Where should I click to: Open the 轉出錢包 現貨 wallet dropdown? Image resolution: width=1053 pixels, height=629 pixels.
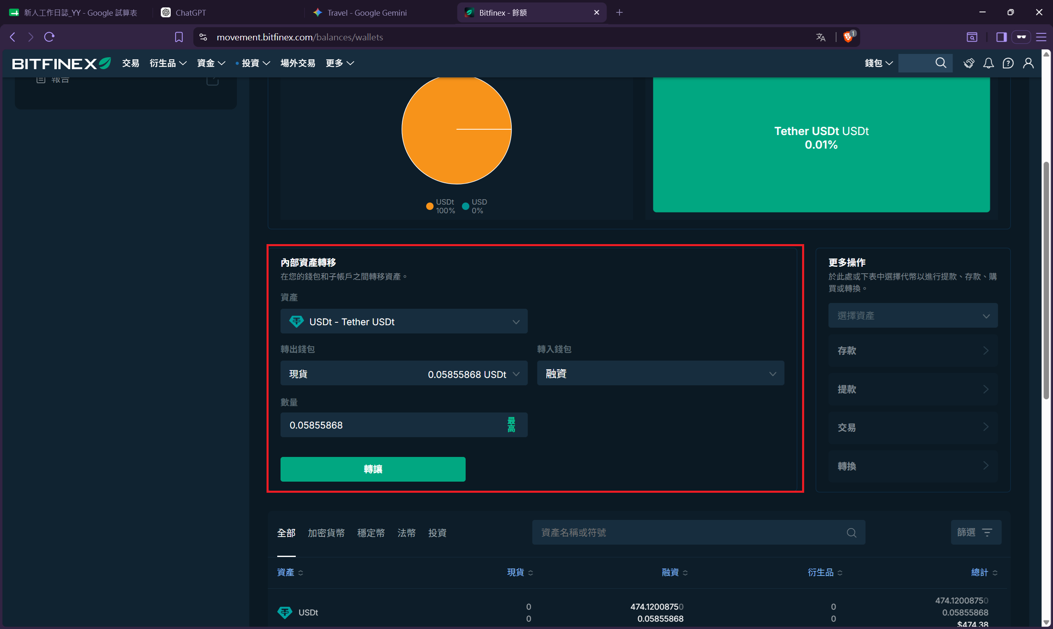click(x=404, y=373)
